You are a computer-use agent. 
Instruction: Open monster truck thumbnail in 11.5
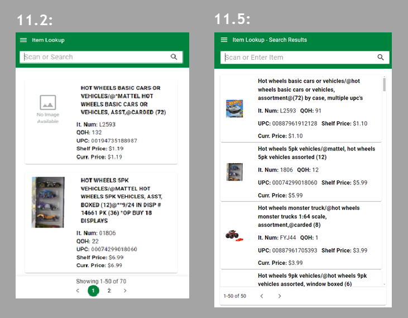[234, 235]
